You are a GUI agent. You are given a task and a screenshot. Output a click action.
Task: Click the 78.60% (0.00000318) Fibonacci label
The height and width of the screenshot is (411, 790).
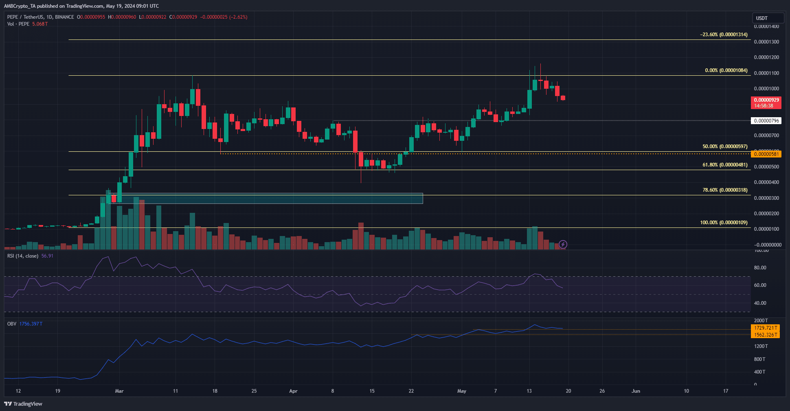tap(725, 190)
